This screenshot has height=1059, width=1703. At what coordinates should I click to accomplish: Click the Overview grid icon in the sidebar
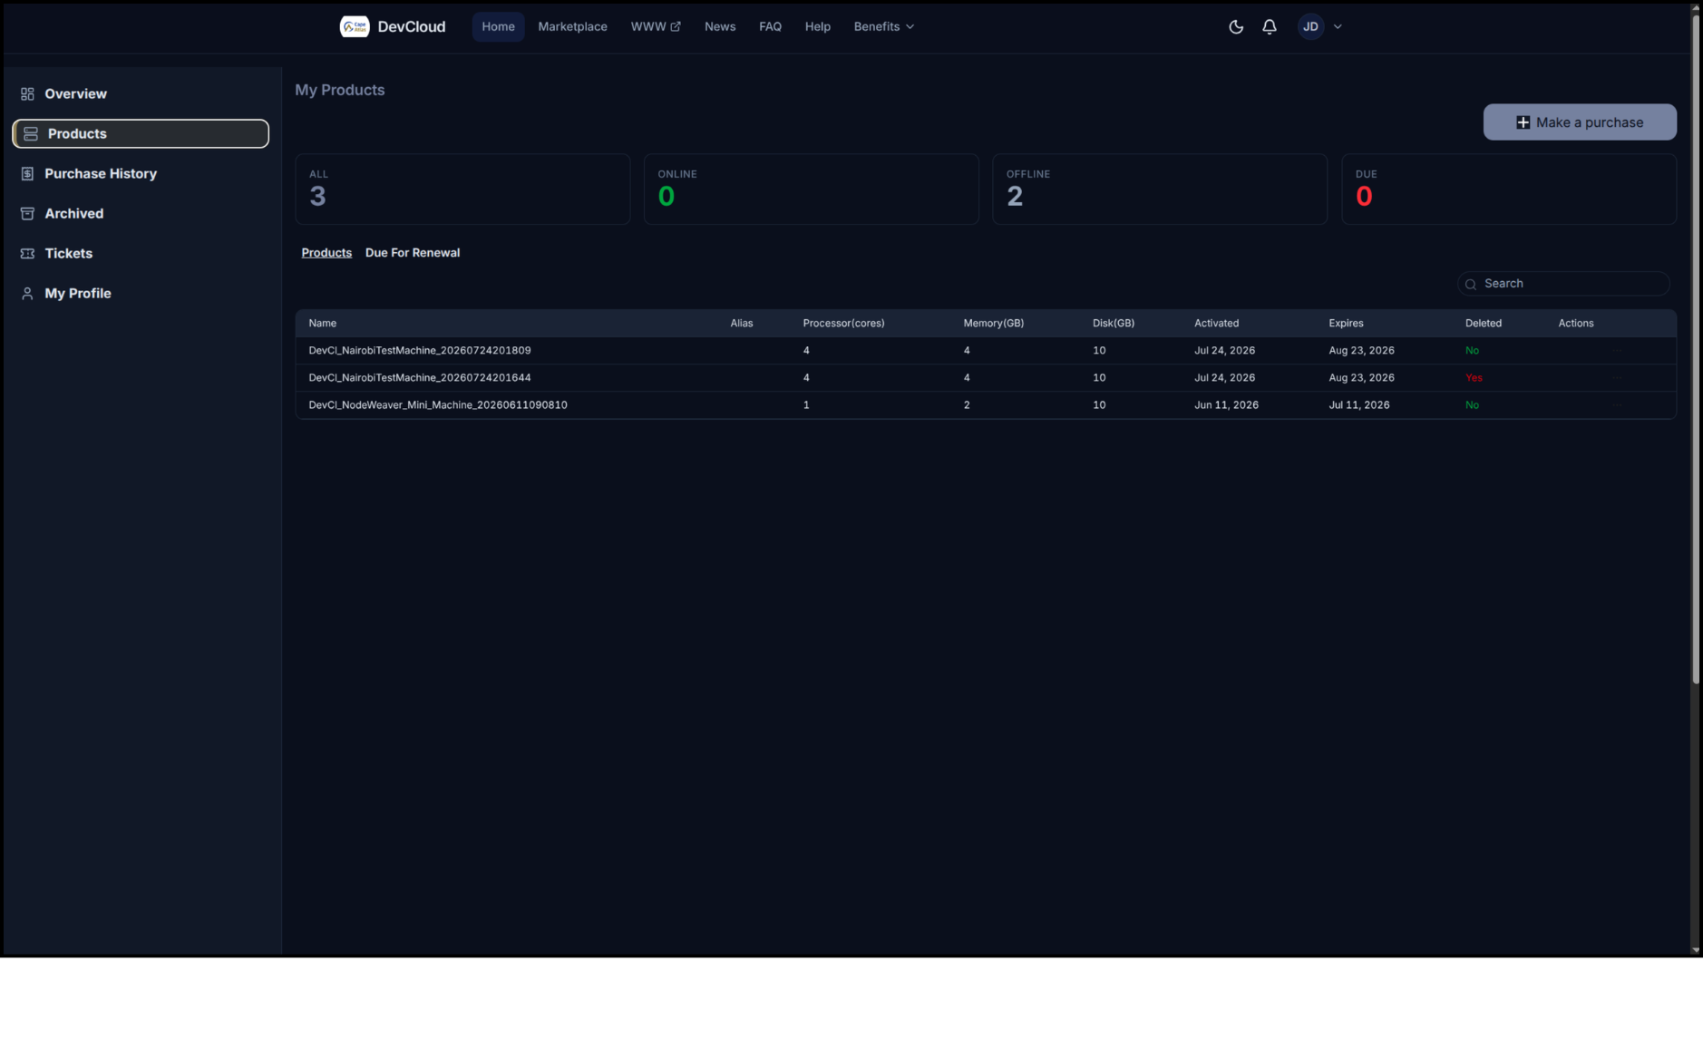[x=27, y=94]
